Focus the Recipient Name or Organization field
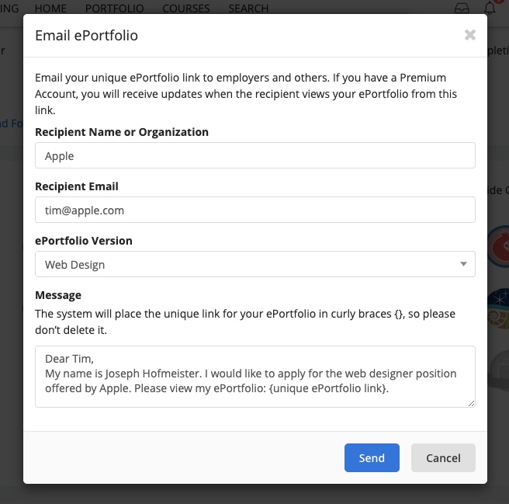 (255, 155)
